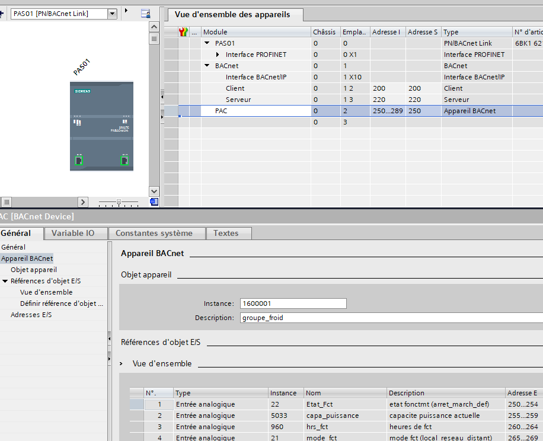Click the scroll-right arrow under device view
The image size is (543, 441).
point(83,202)
